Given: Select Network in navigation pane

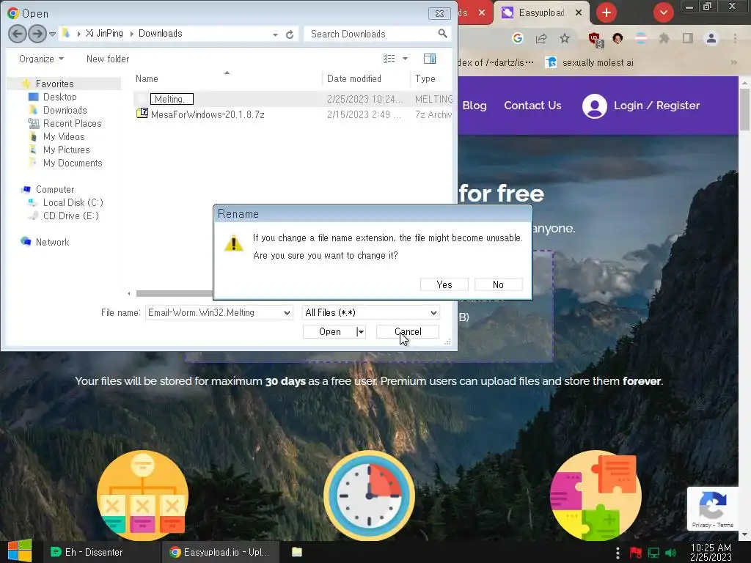Looking at the screenshot, I should (x=53, y=242).
